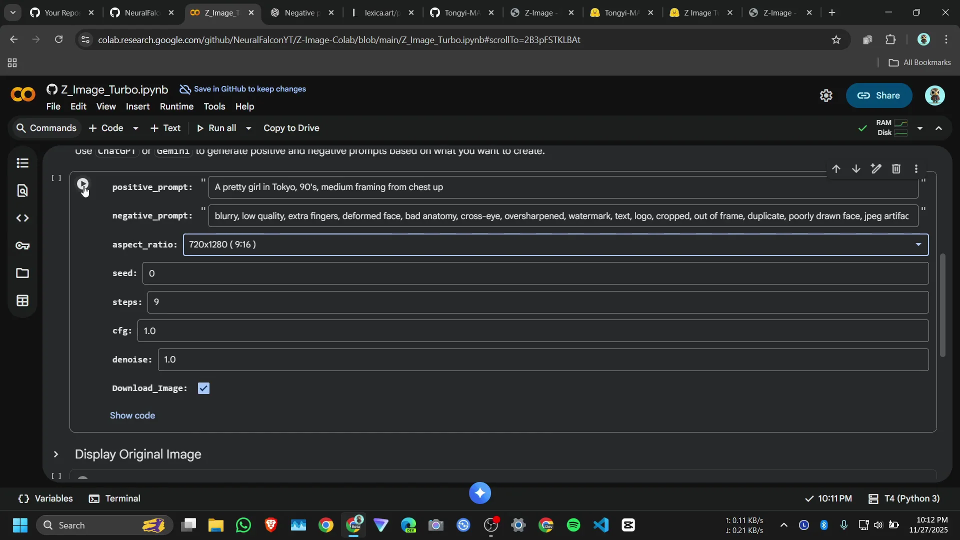Image resolution: width=960 pixels, height=540 pixels.
Task: Open the Runtime menu
Action: point(176,106)
